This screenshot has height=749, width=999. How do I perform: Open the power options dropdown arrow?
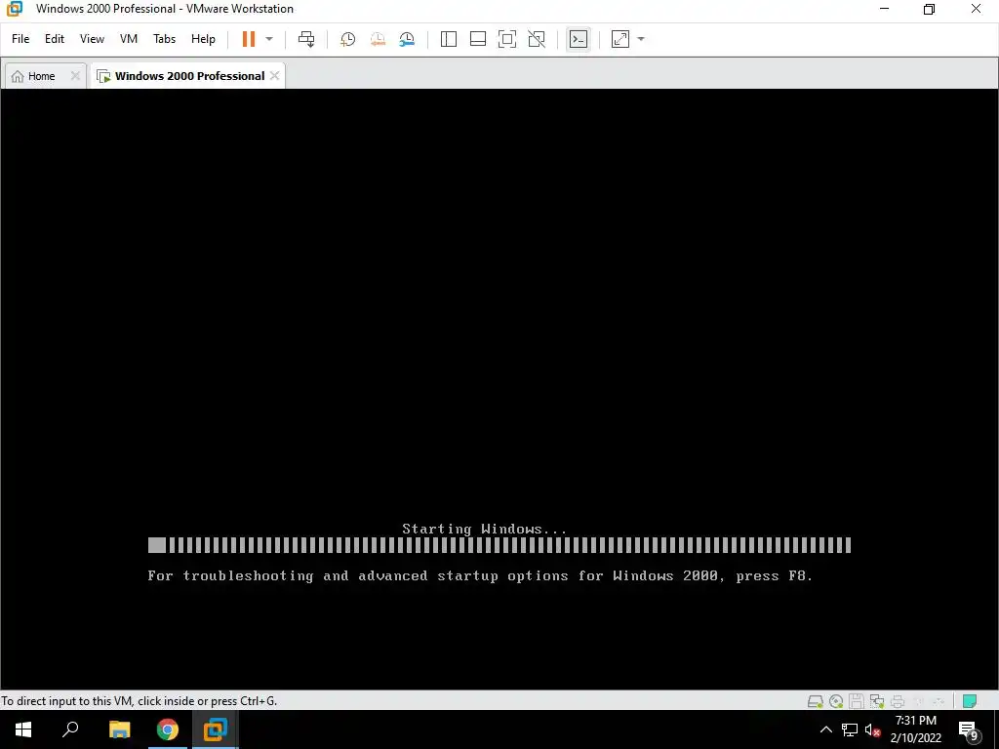[269, 39]
